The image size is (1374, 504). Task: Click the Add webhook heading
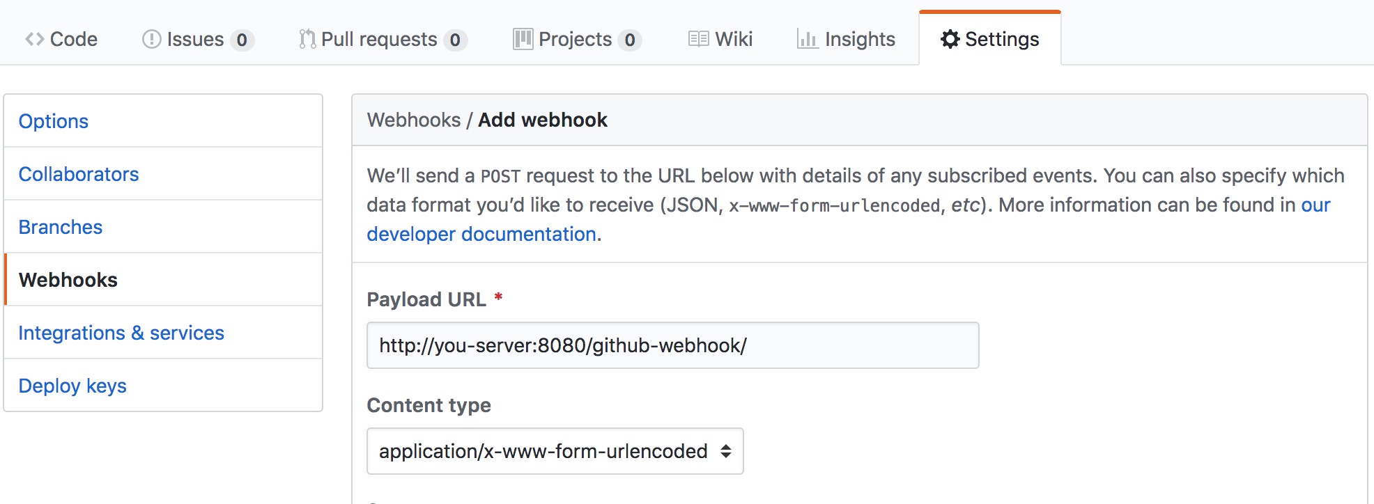point(543,120)
